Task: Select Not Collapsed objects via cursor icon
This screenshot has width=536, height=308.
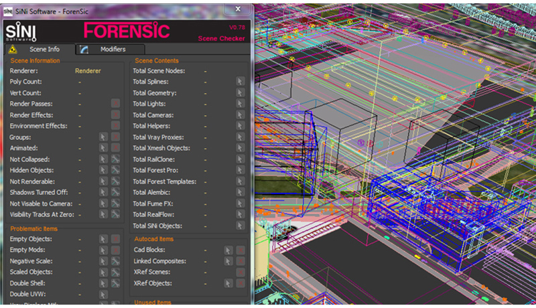Action: [x=103, y=159]
